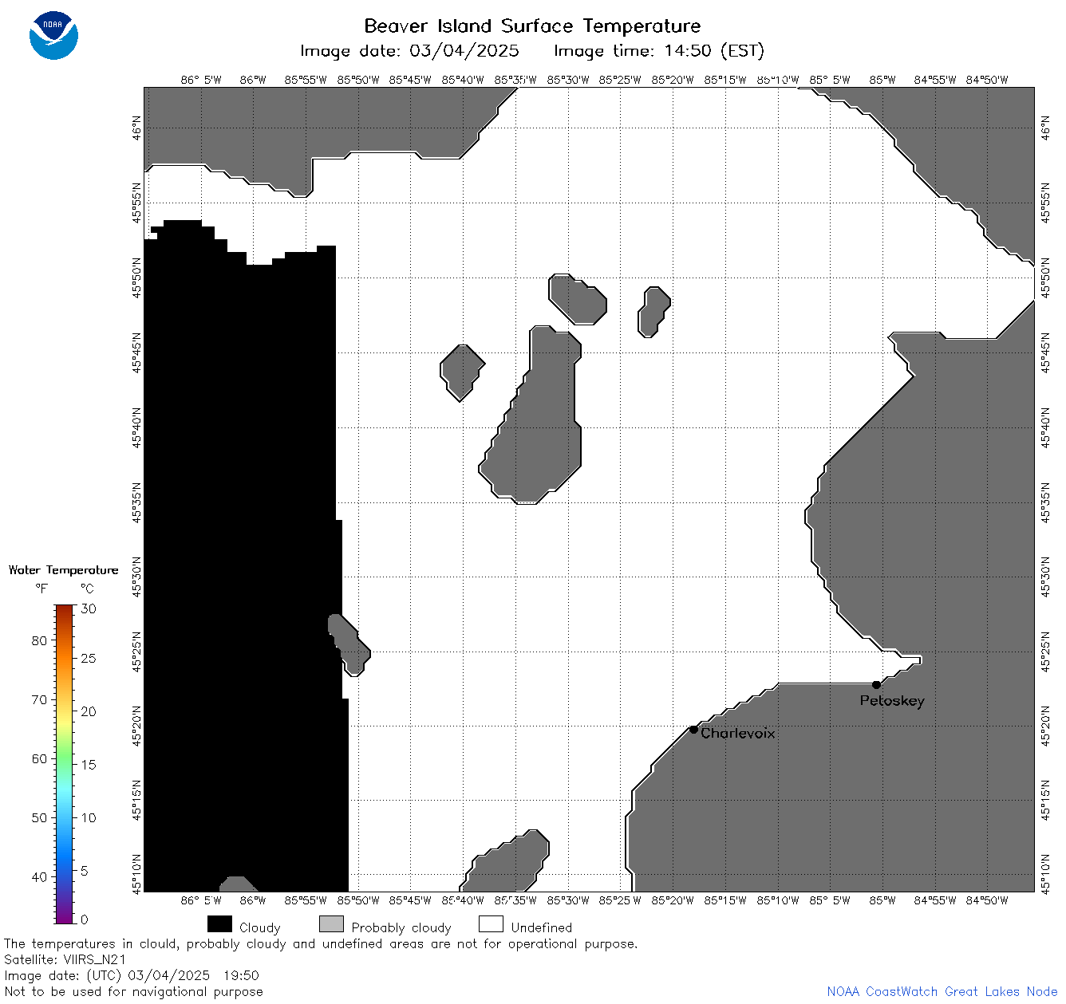
Task: Click the 'Water Temperature' legend heading
Action: click(x=64, y=569)
